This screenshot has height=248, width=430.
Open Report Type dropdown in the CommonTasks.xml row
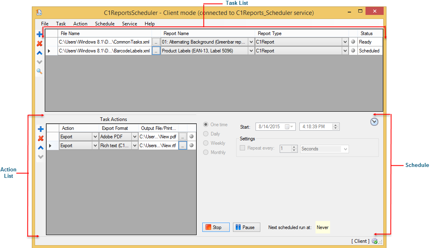pyautogui.click(x=345, y=42)
